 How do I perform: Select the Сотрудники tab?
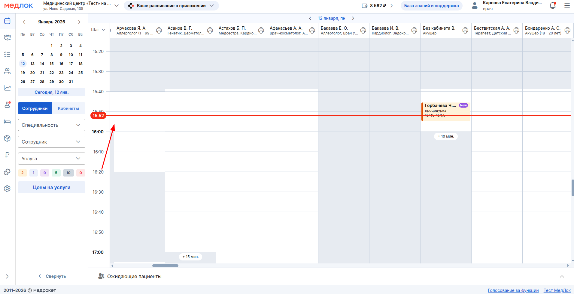(35, 108)
